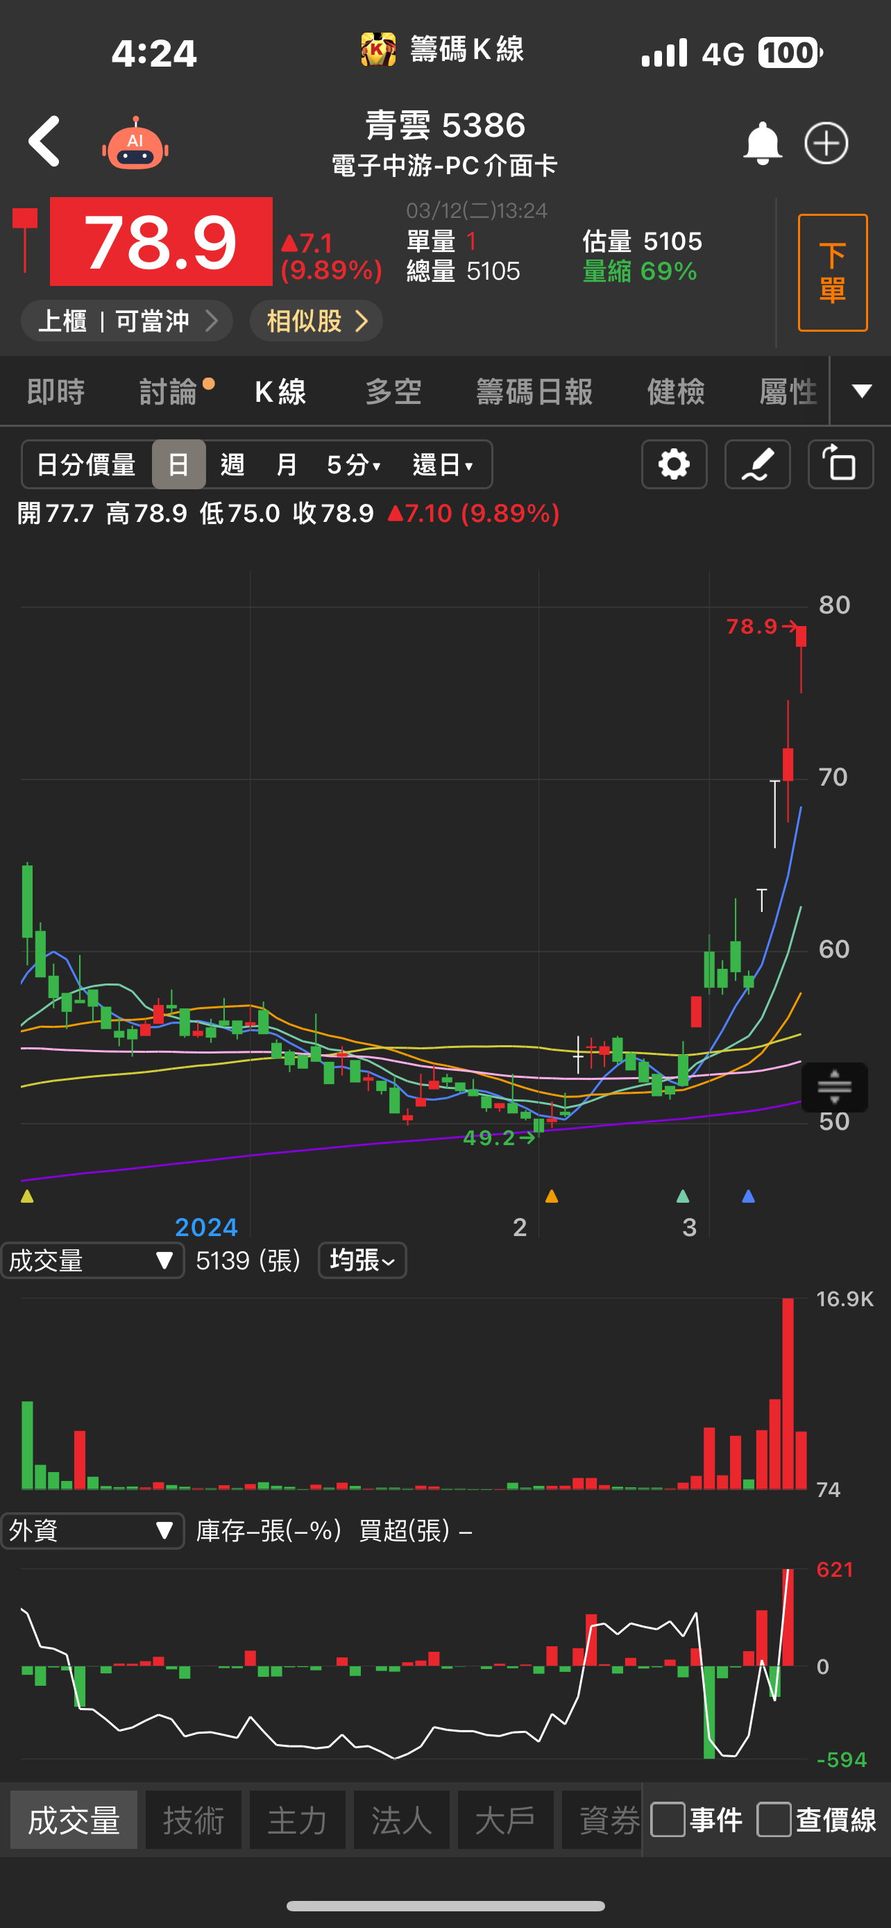The width and height of the screenshot is (891, 1928).
Task: Check the 查價線 checkbox
Action: coord(774,1820)
